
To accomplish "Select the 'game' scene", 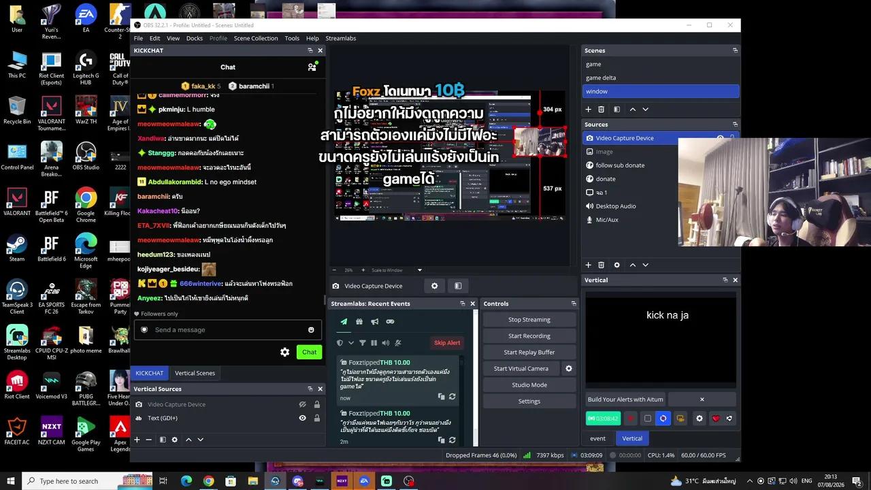I will (661, 64).
